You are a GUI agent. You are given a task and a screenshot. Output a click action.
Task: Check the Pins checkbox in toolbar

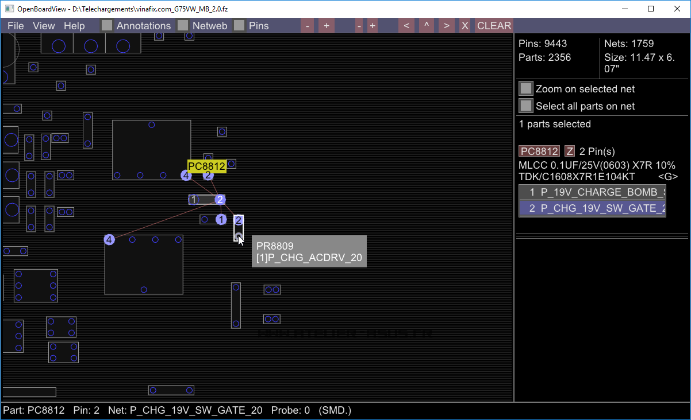coord(239,26)
